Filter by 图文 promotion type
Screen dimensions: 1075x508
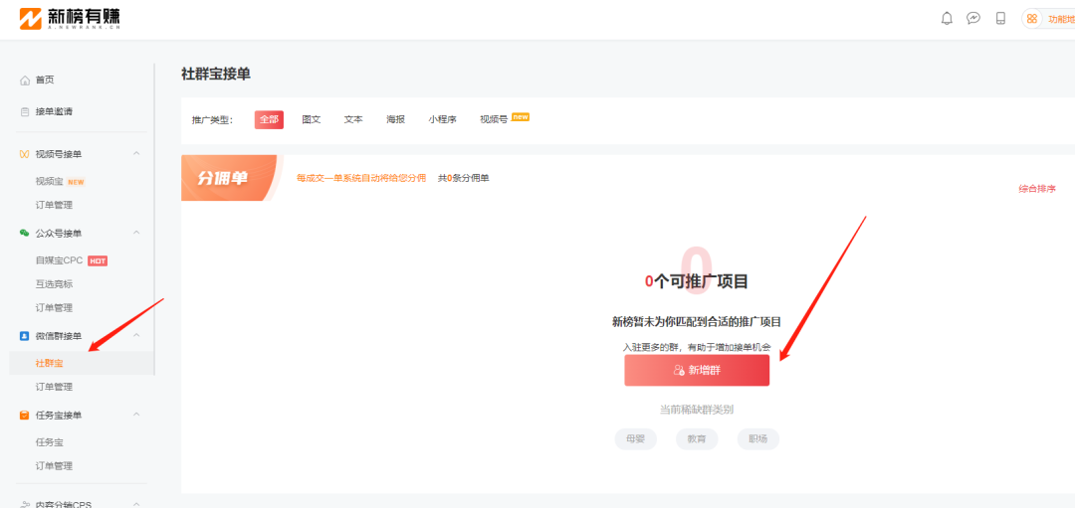click(x=312, y=120)
